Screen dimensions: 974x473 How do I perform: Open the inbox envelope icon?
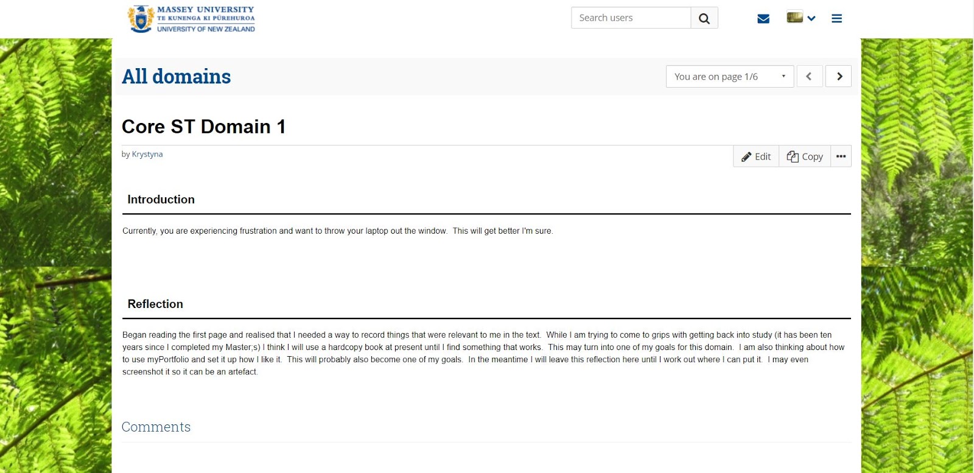click(763, 19)
